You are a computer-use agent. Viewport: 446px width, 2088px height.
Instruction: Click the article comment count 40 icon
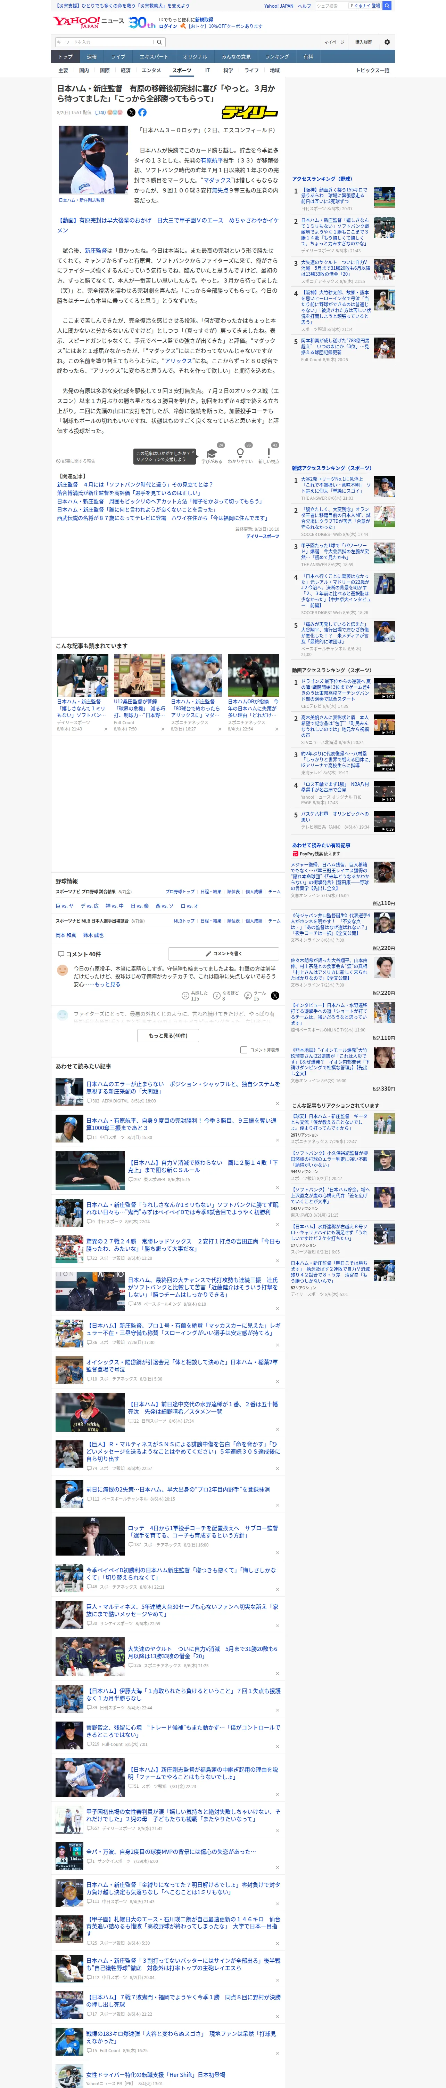(101, 113)
